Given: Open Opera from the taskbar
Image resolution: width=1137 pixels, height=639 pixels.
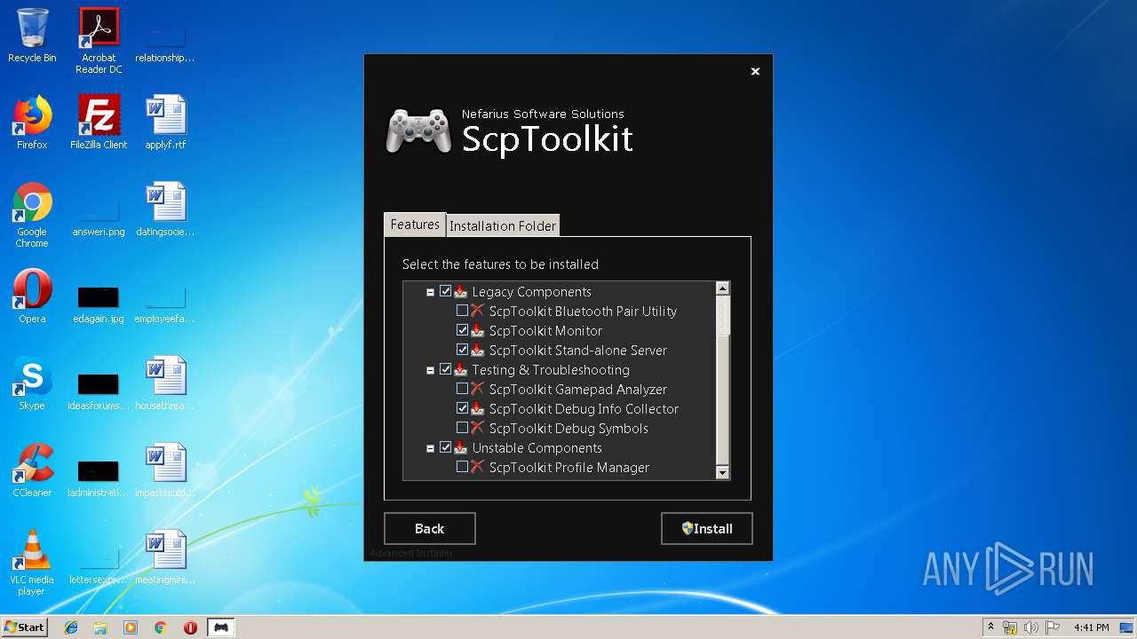Looking at the screenshot, I should [x=190, y=627].
